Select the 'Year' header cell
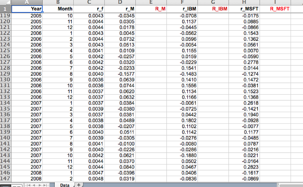 tap(27, 9)
